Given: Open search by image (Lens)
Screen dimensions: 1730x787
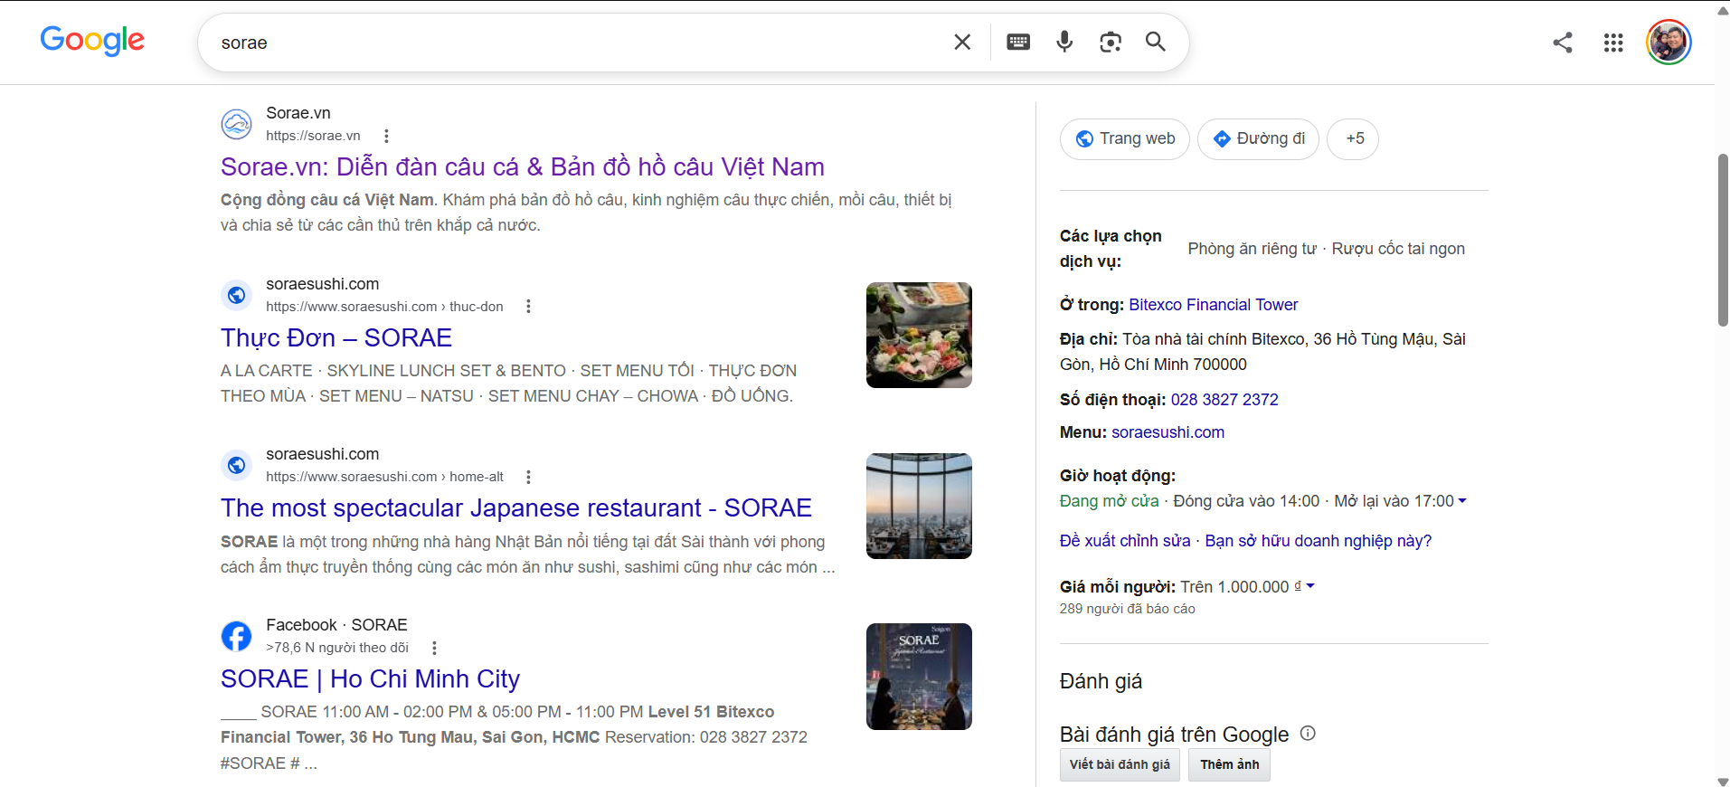Looking at the screenshot, I should [x=1111, y=42].
